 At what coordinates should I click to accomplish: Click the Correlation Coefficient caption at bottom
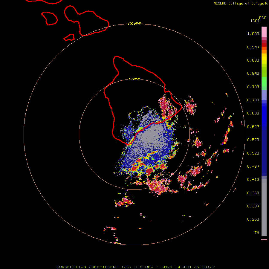pos(136,267)
